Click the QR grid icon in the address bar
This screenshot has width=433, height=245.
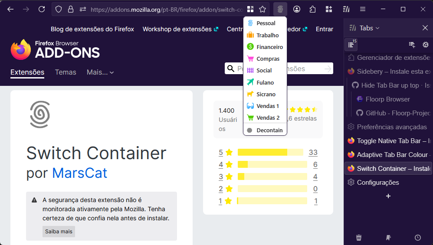pyautogui.click(x=250, y=10)
